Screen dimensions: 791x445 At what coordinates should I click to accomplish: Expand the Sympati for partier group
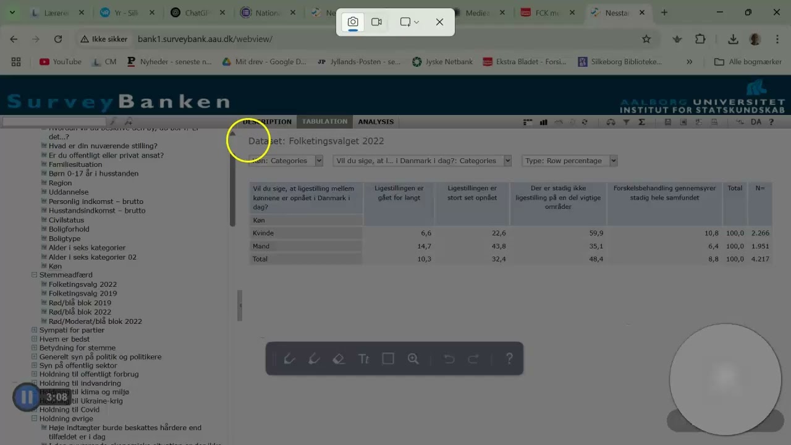click(x=35, y=330)
